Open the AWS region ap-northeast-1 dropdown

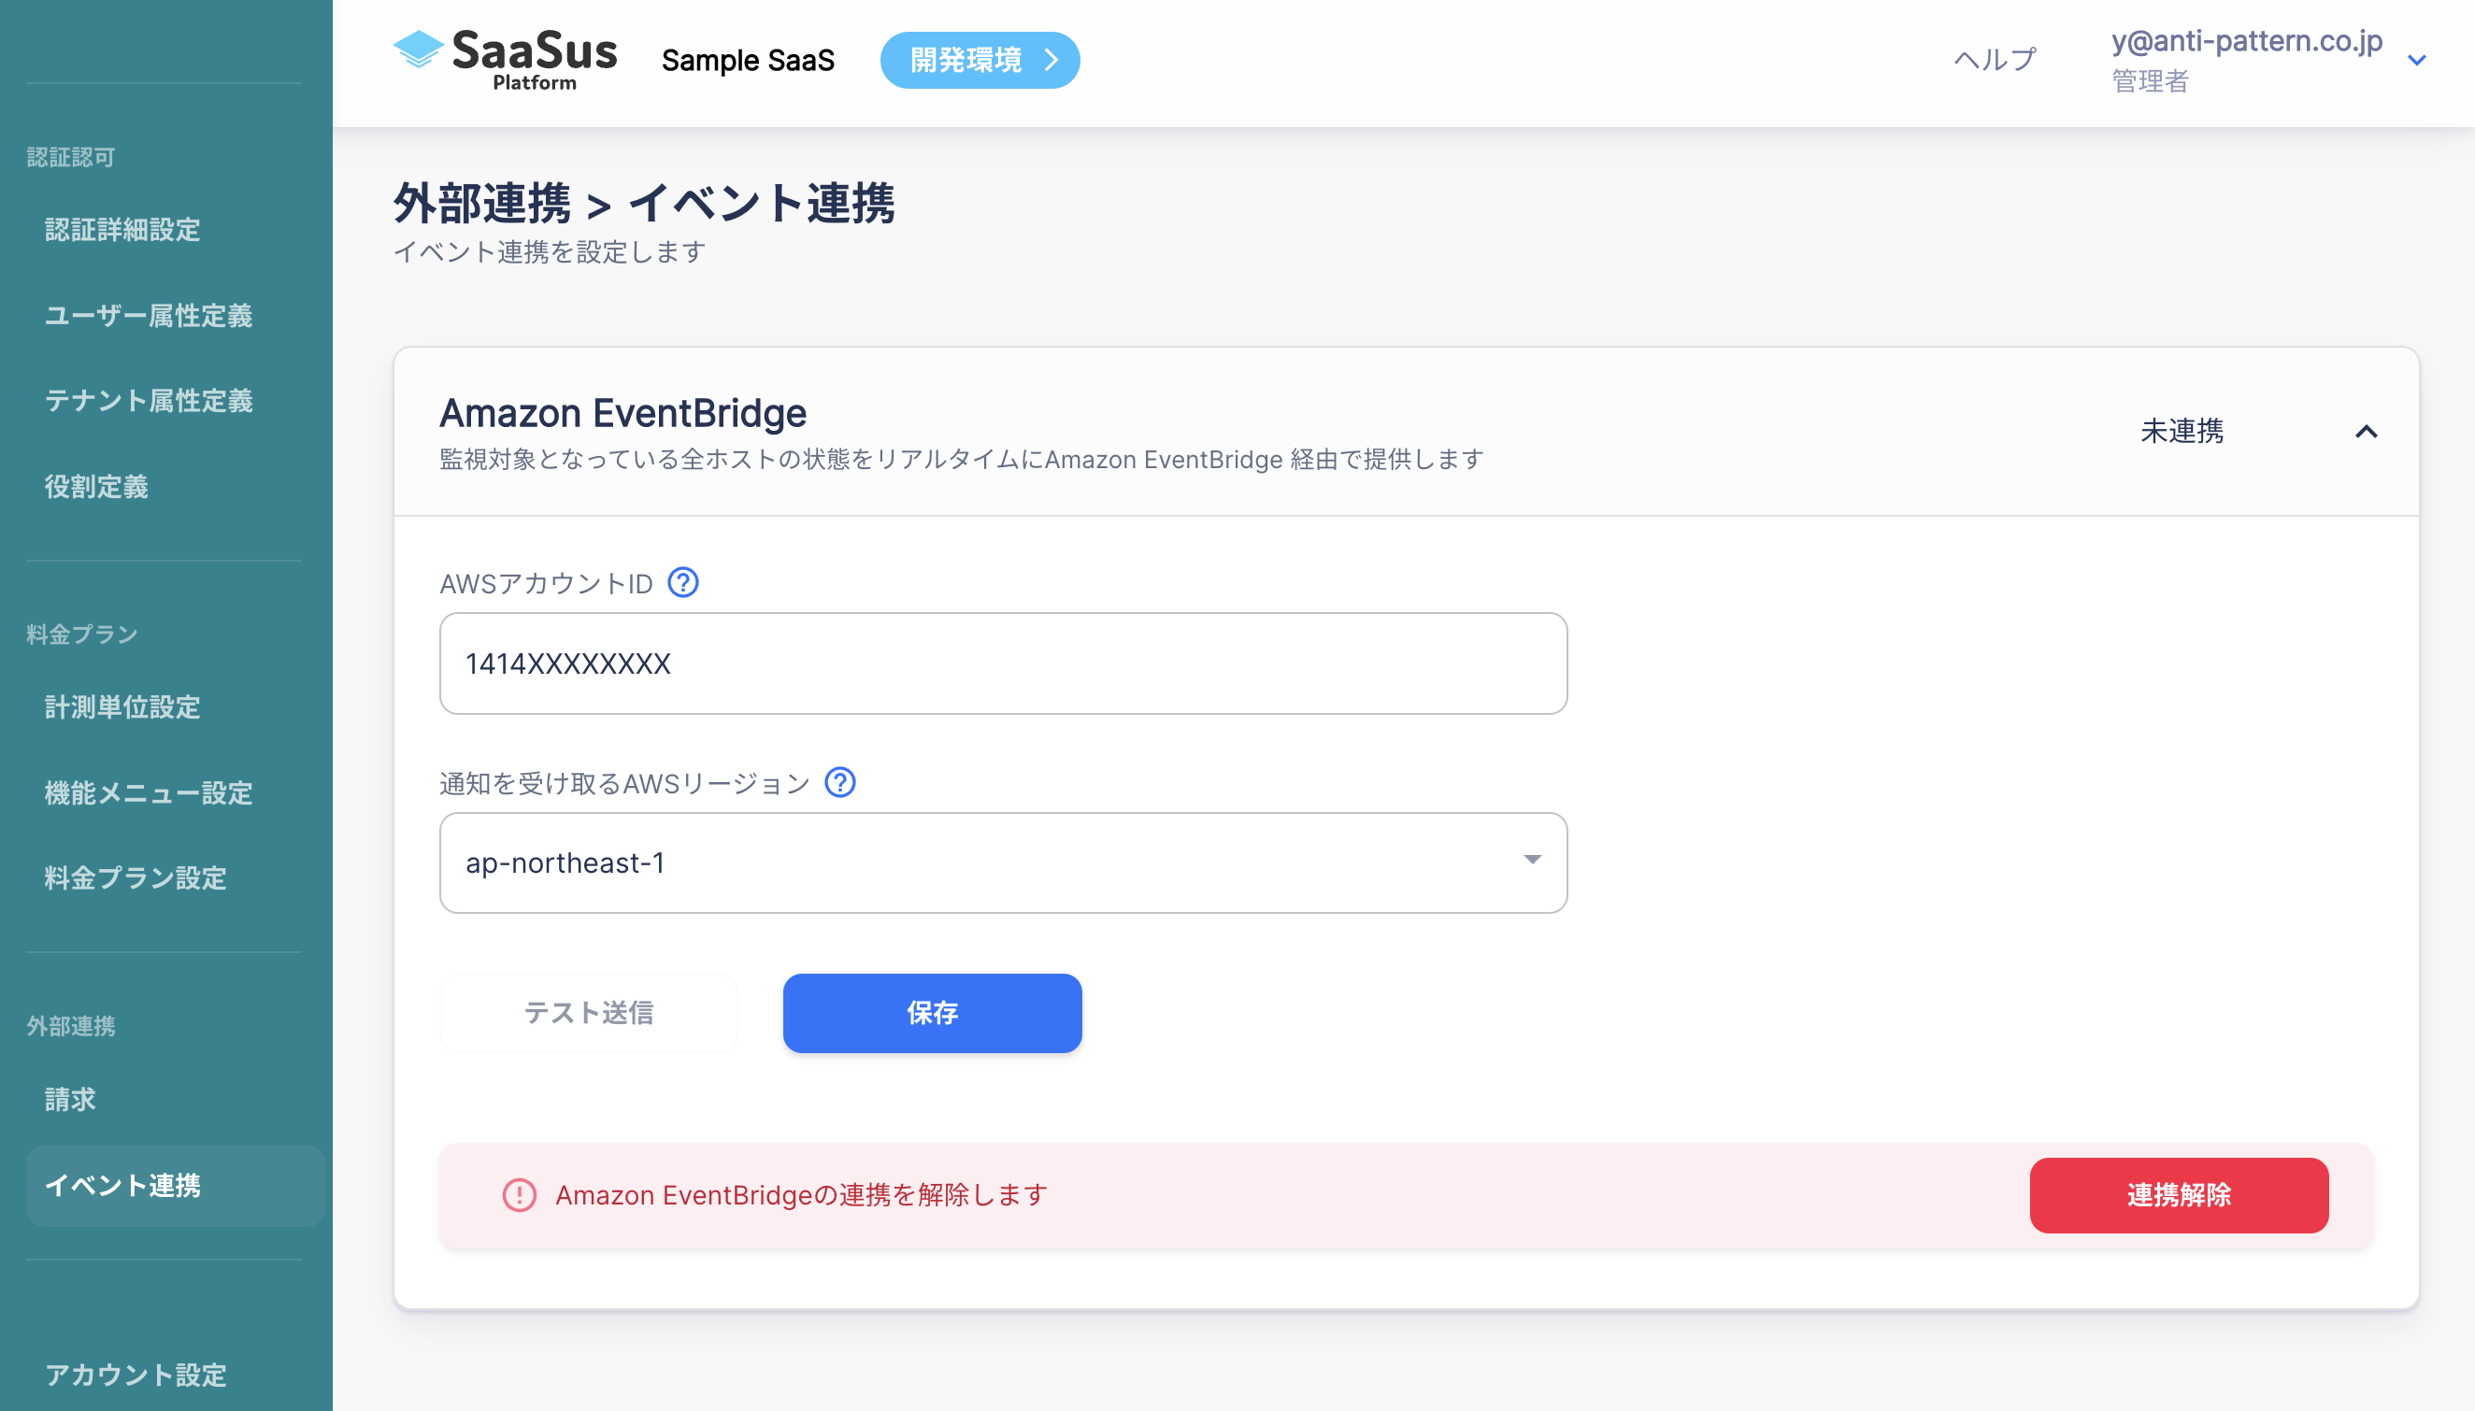click(1002, 862)
